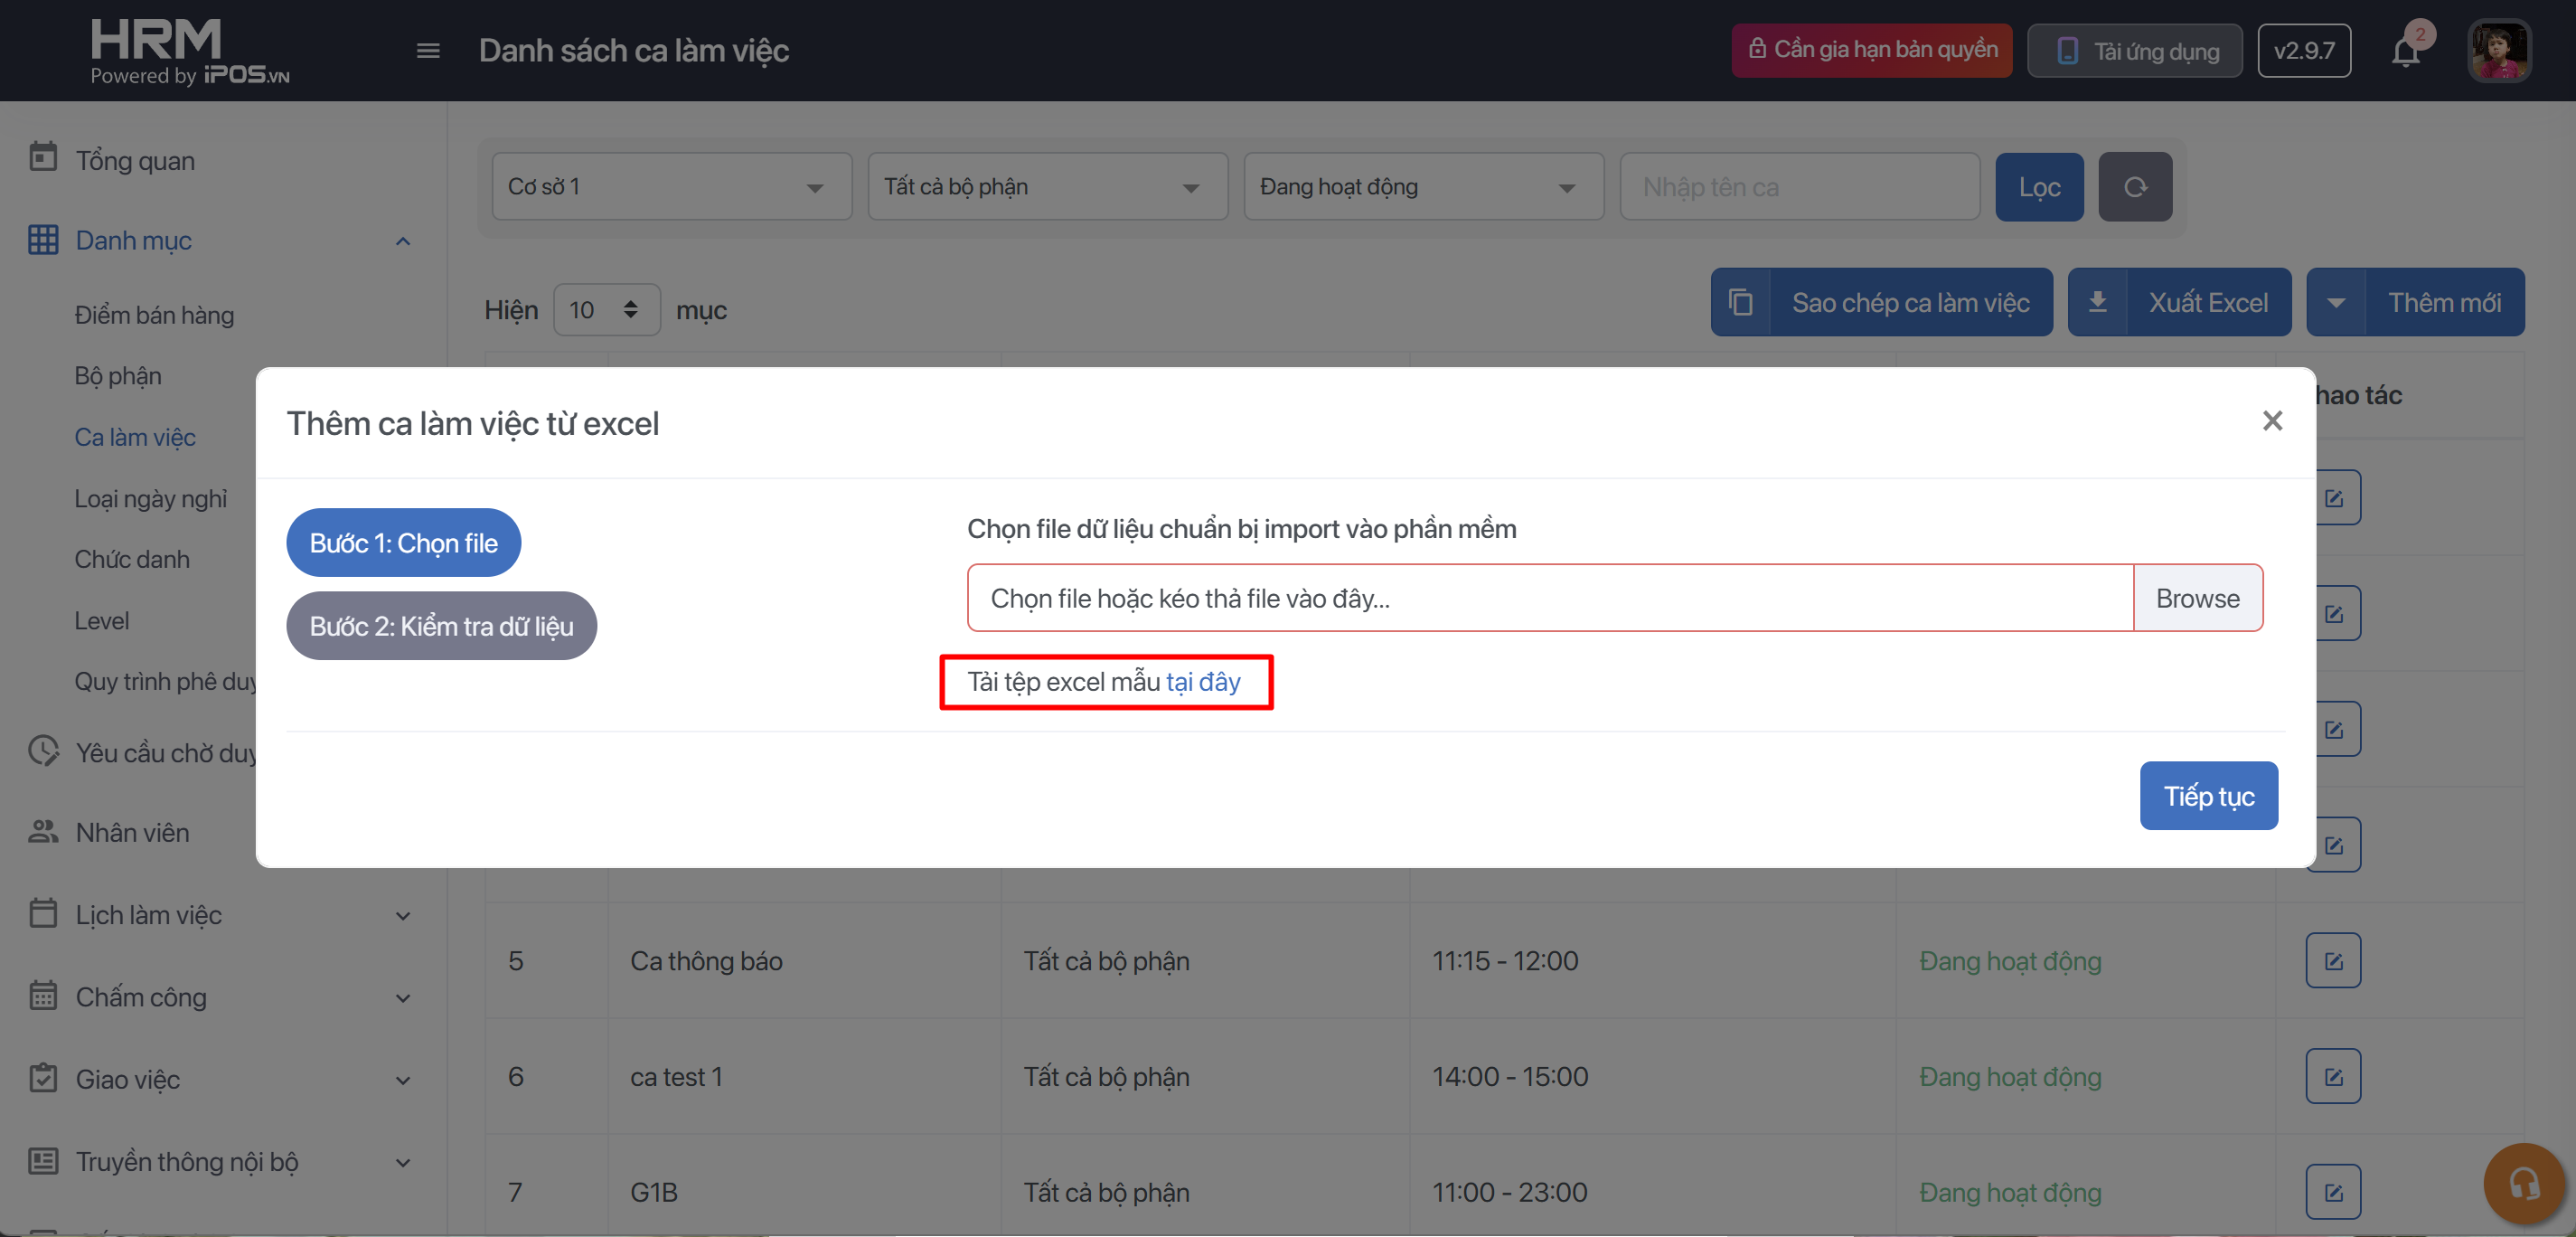
Task: Click the refresh filter icon button
Action: tap(2134, 187)
